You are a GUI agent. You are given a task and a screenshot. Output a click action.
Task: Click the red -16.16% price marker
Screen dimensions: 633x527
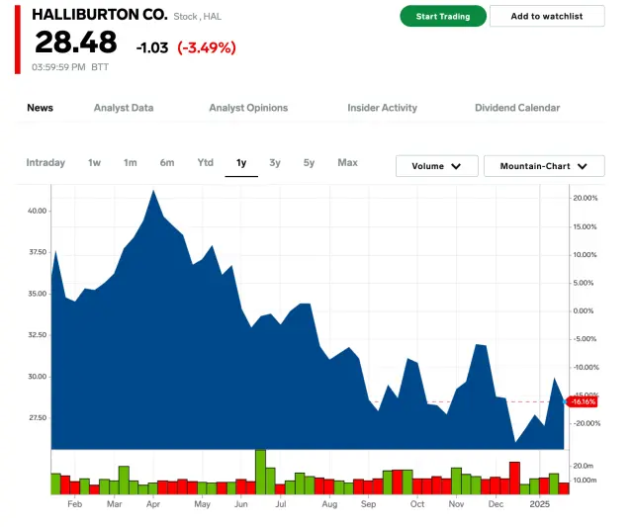pyautogui.click(x=584, y=401)
